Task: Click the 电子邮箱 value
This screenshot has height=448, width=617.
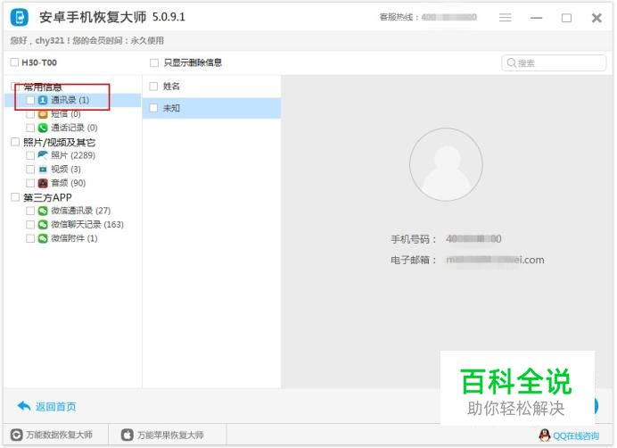Action: click(x=495, y=260)
